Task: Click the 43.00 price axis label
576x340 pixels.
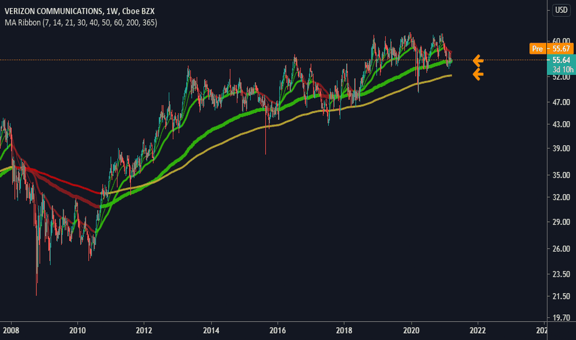Action: point(561,125)
